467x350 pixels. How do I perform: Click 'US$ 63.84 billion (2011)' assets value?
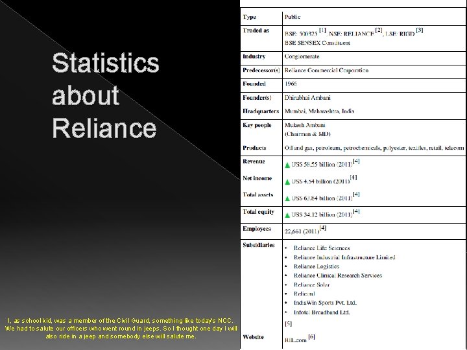(322, 198)
